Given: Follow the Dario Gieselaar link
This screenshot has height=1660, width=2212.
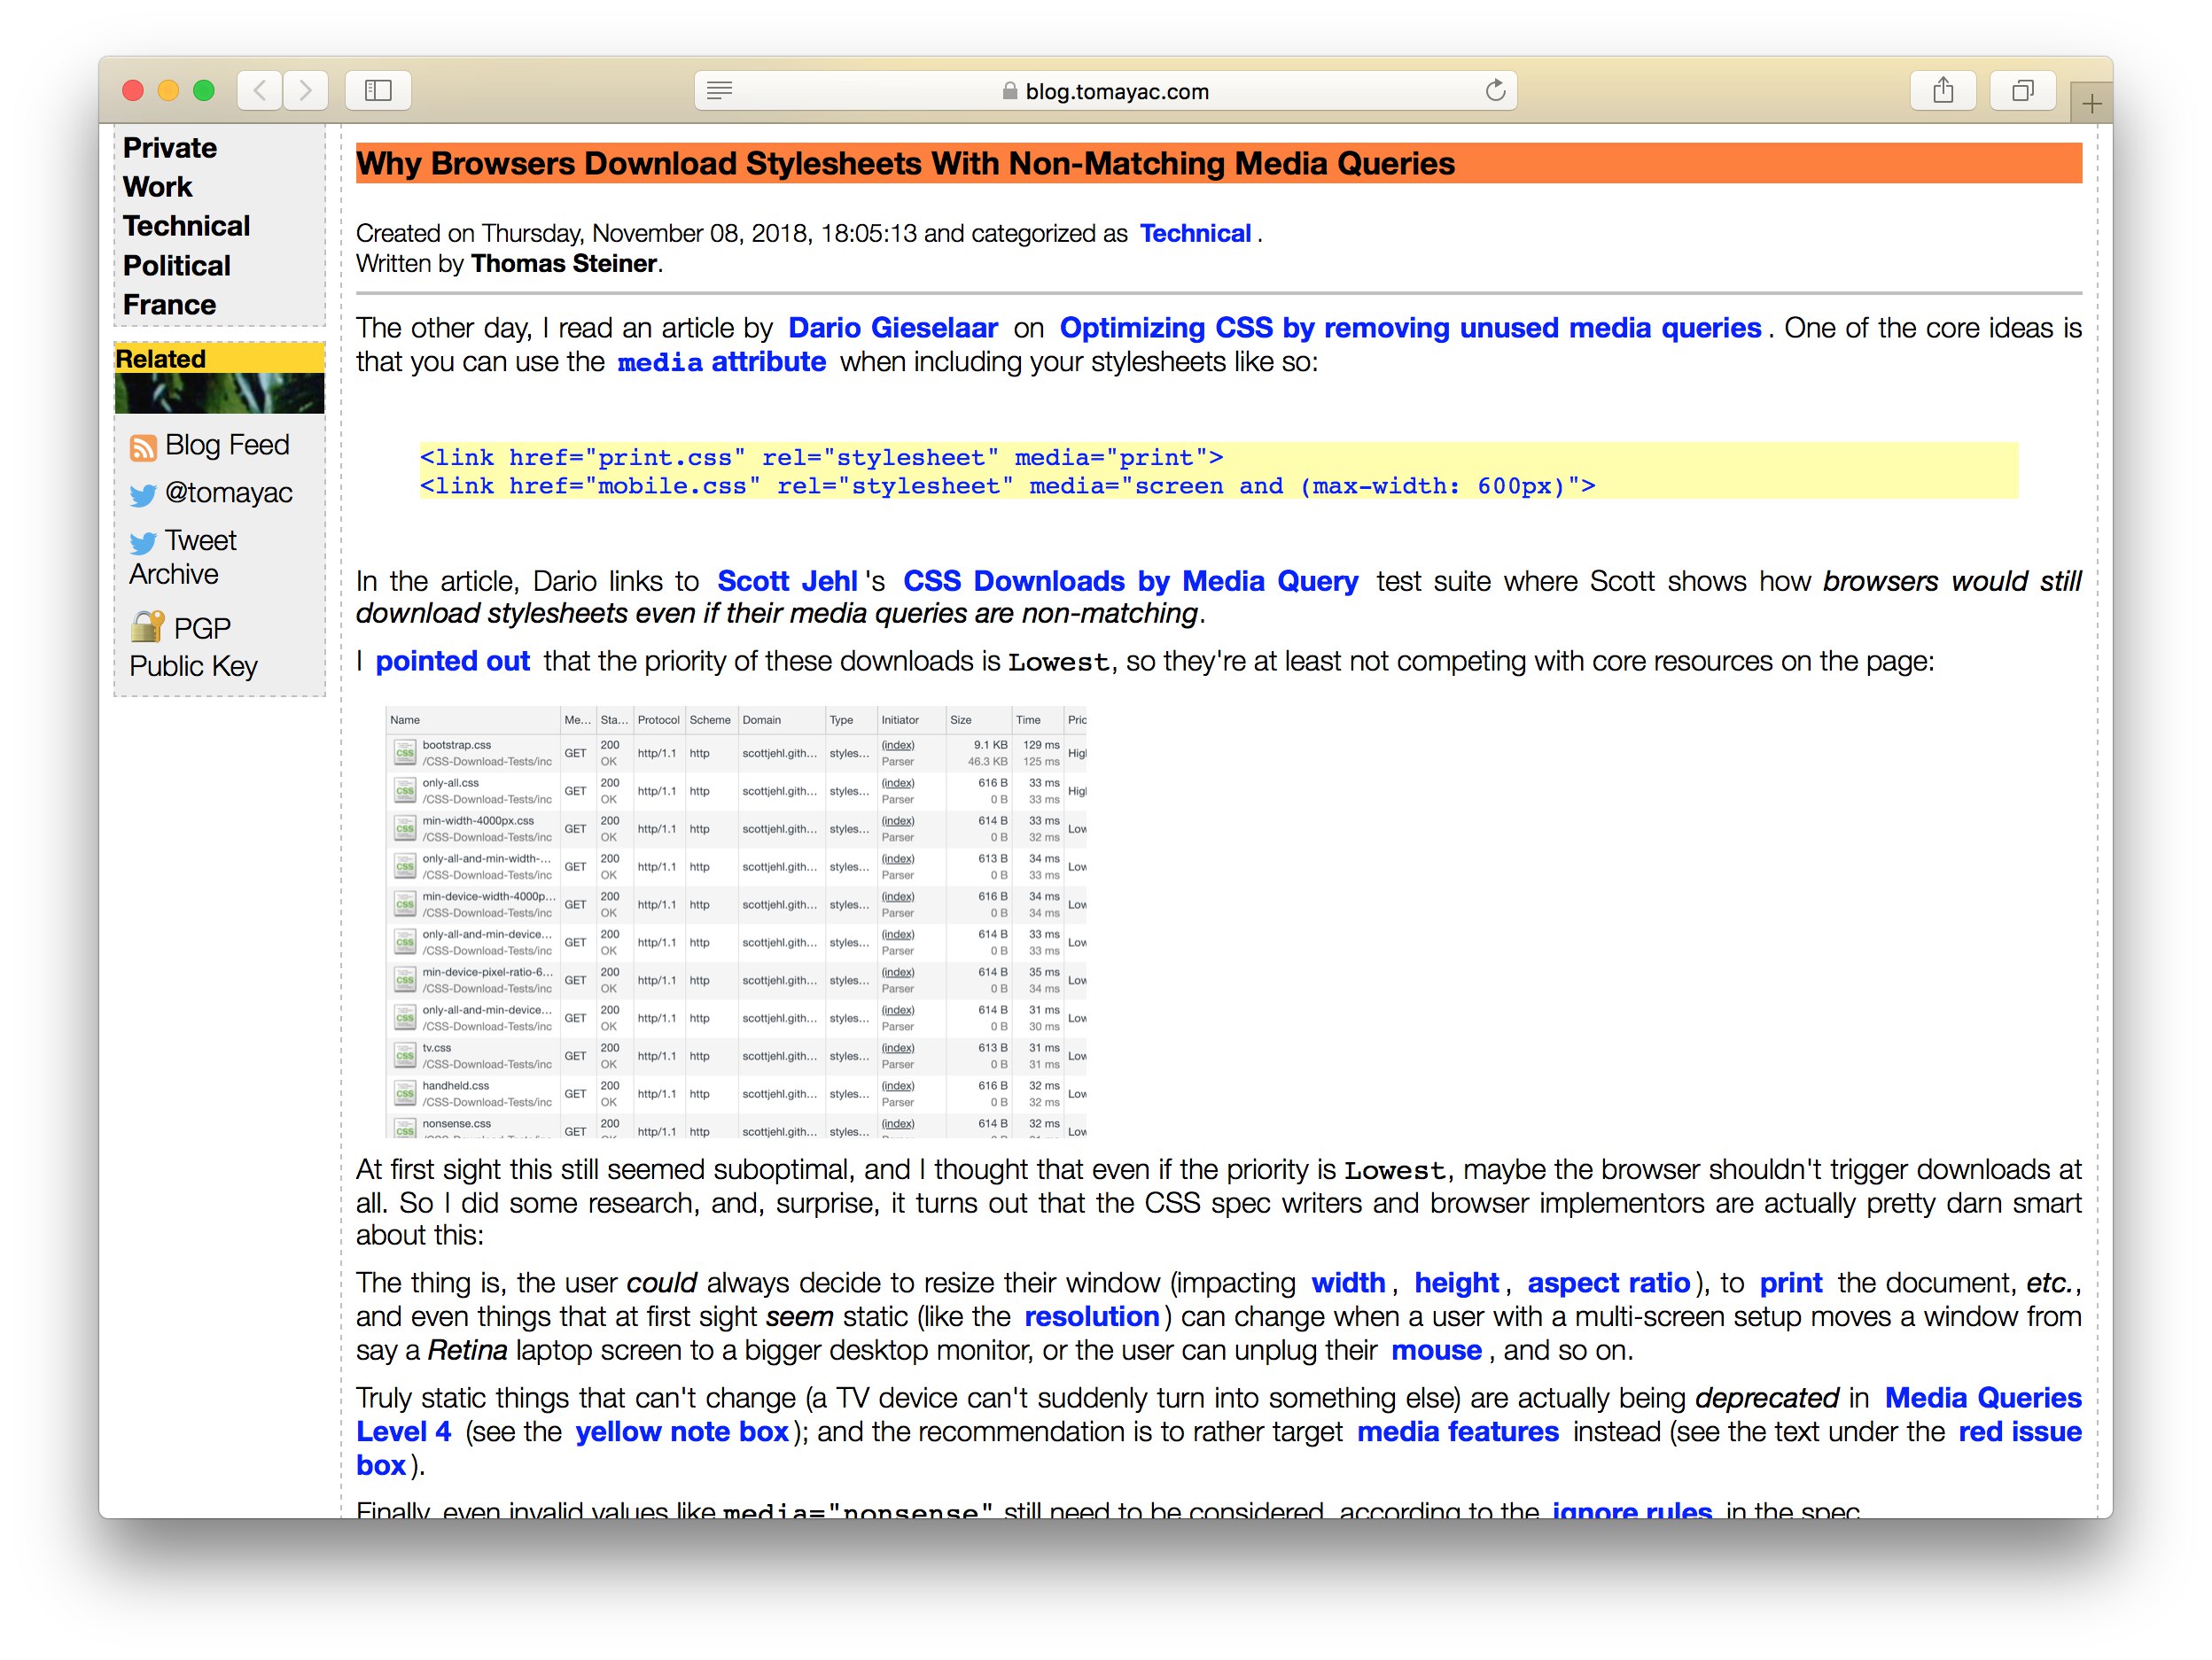Looking at the screenshot, I should (x=893, y=328).
